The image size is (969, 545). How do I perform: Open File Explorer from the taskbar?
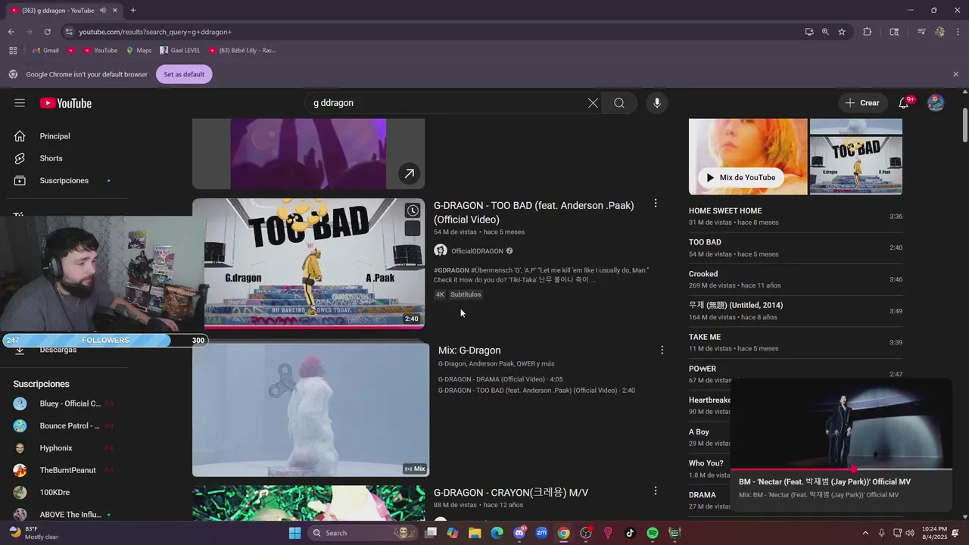coord(475,533)
